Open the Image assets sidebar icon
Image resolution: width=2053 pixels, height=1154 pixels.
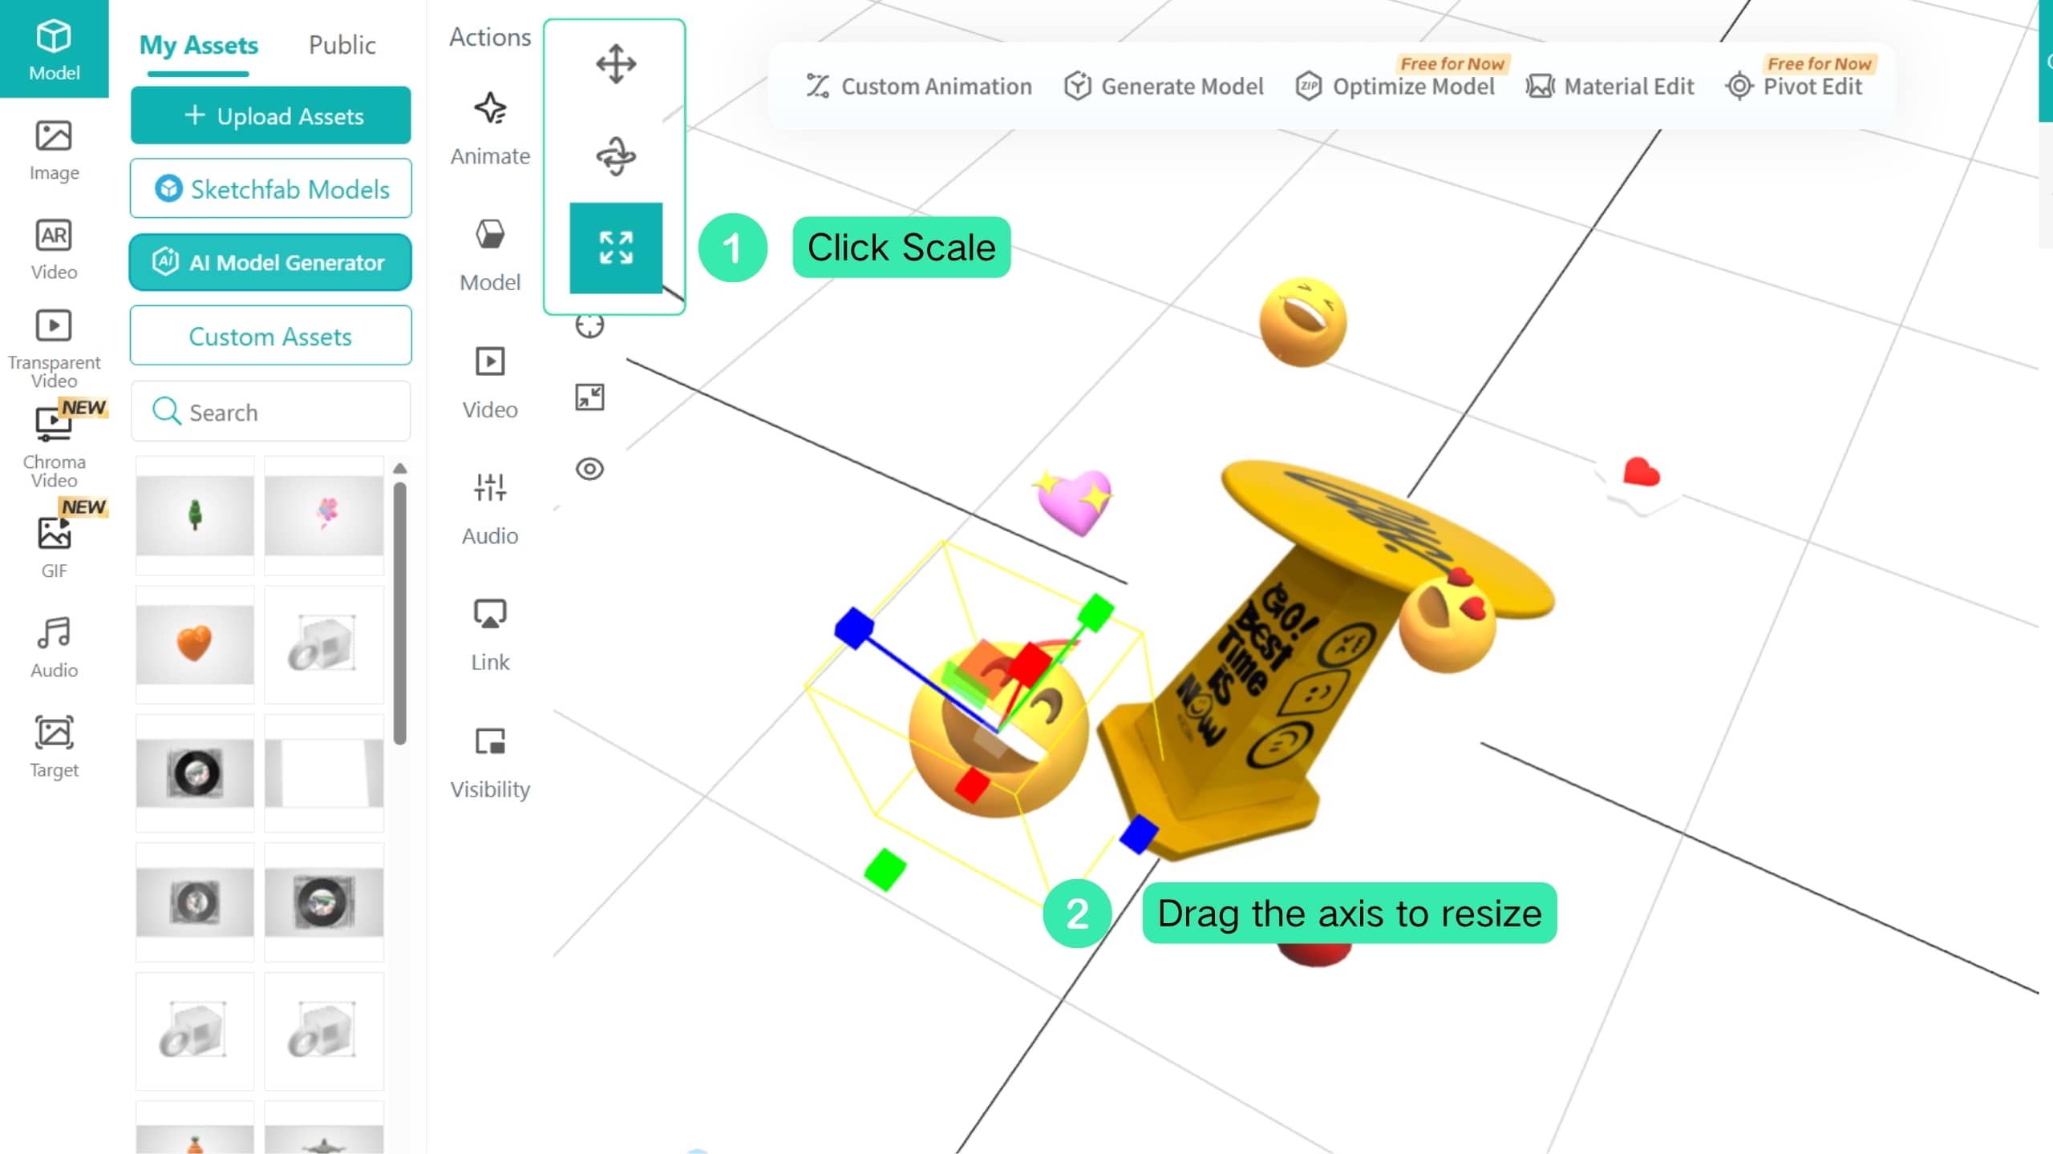pyautogui.click(x=54, y=151)
